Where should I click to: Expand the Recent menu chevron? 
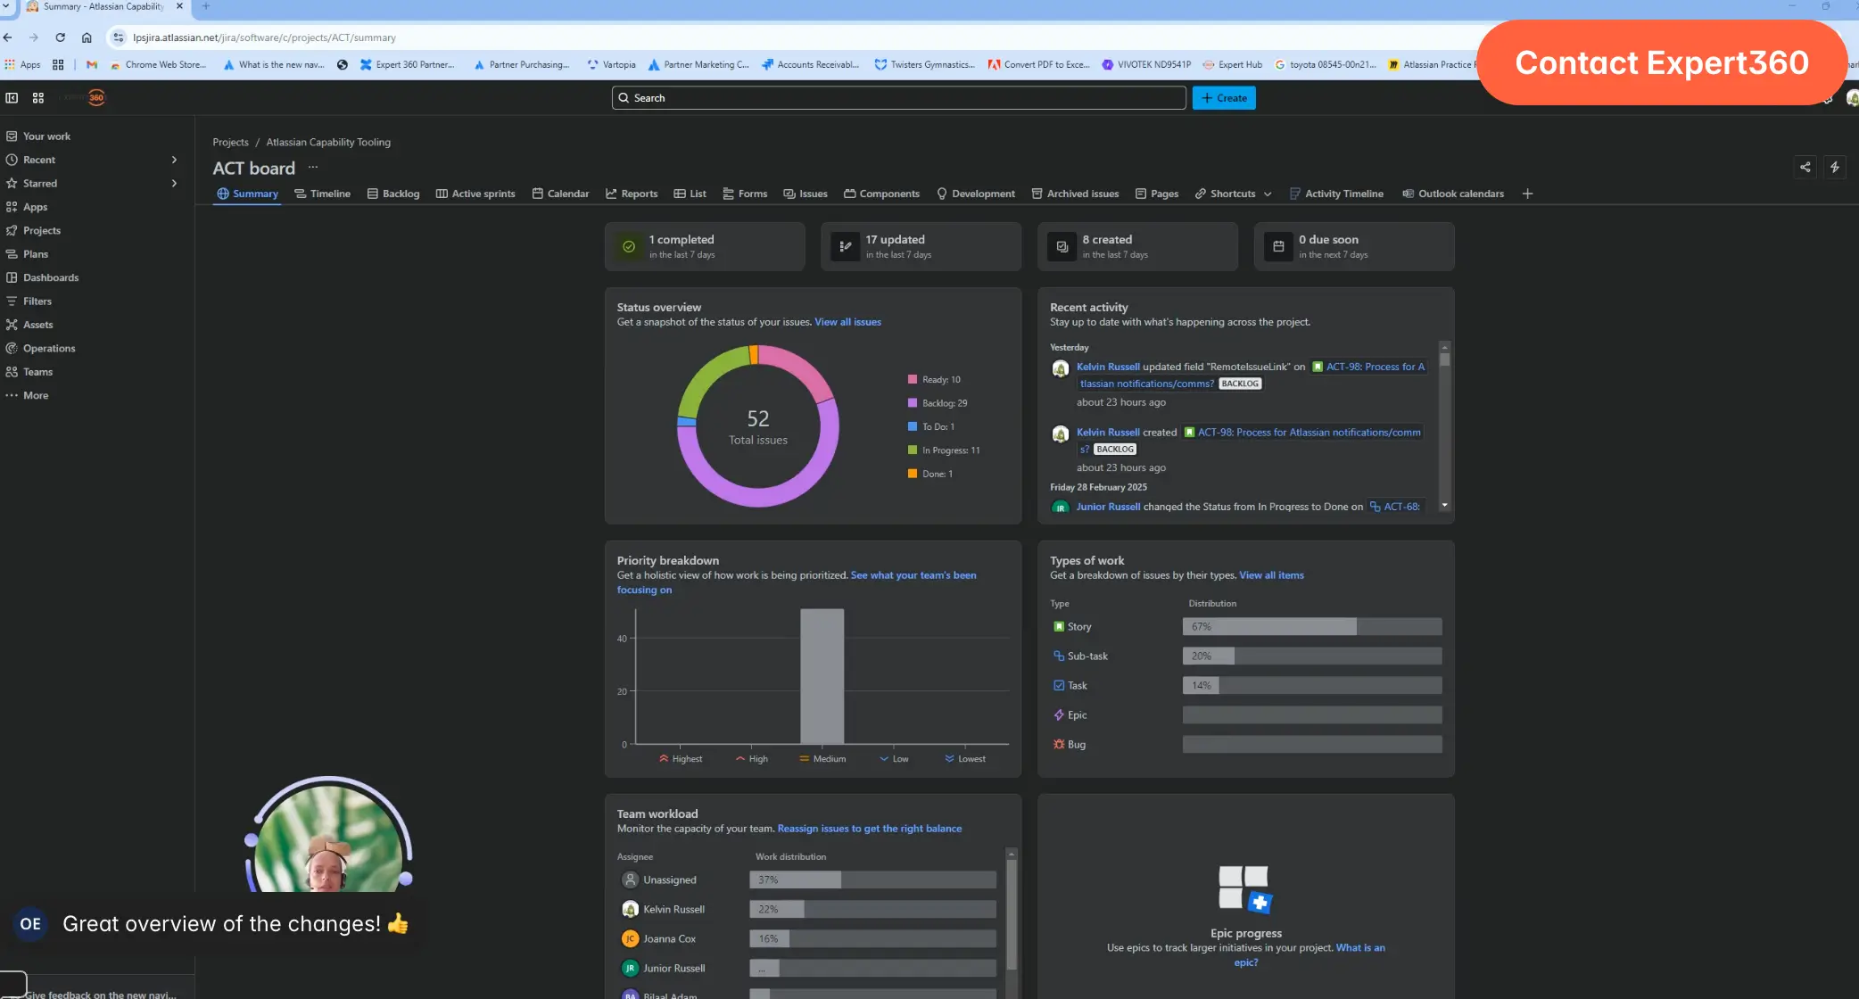pyautogui.click(x=174, y=160)
